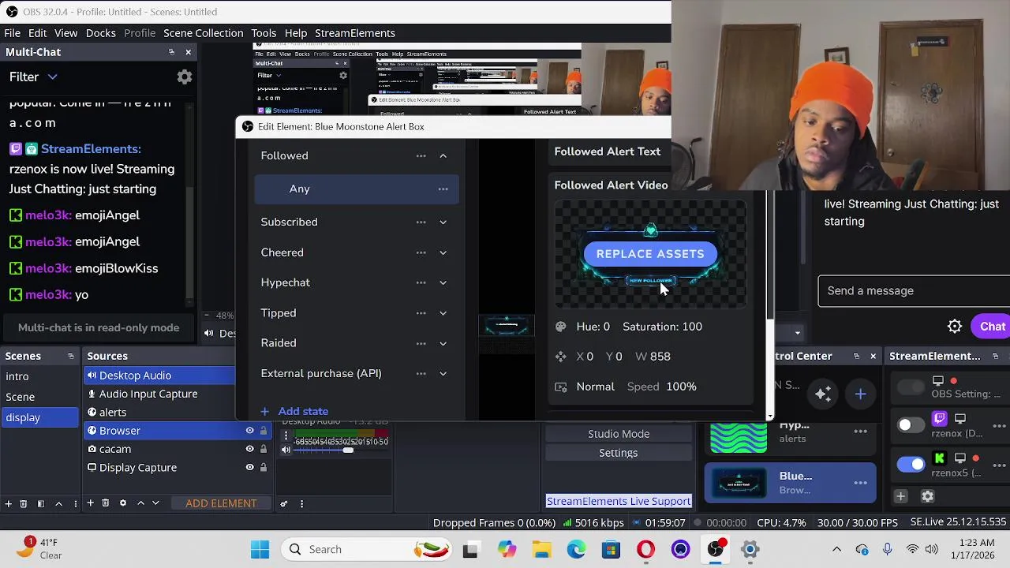
Task: Open Multi-Chat settings gear
Action: pyautogui.click(x=184, y=77)
